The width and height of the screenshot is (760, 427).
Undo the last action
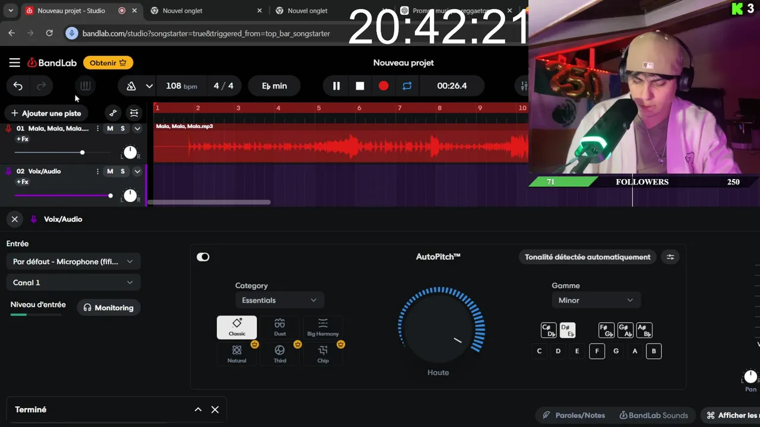click(18, 86)
